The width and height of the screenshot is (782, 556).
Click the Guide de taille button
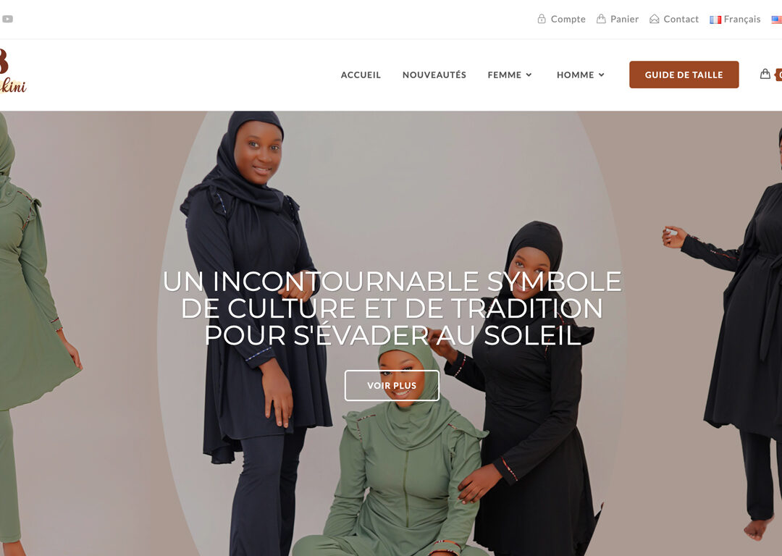684,75
